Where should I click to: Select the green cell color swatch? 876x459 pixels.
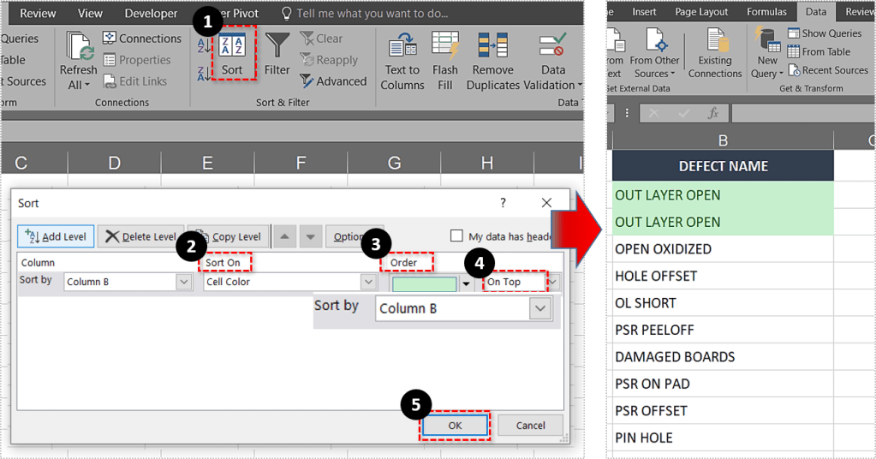pyautogui.click(x=424, y=283)
